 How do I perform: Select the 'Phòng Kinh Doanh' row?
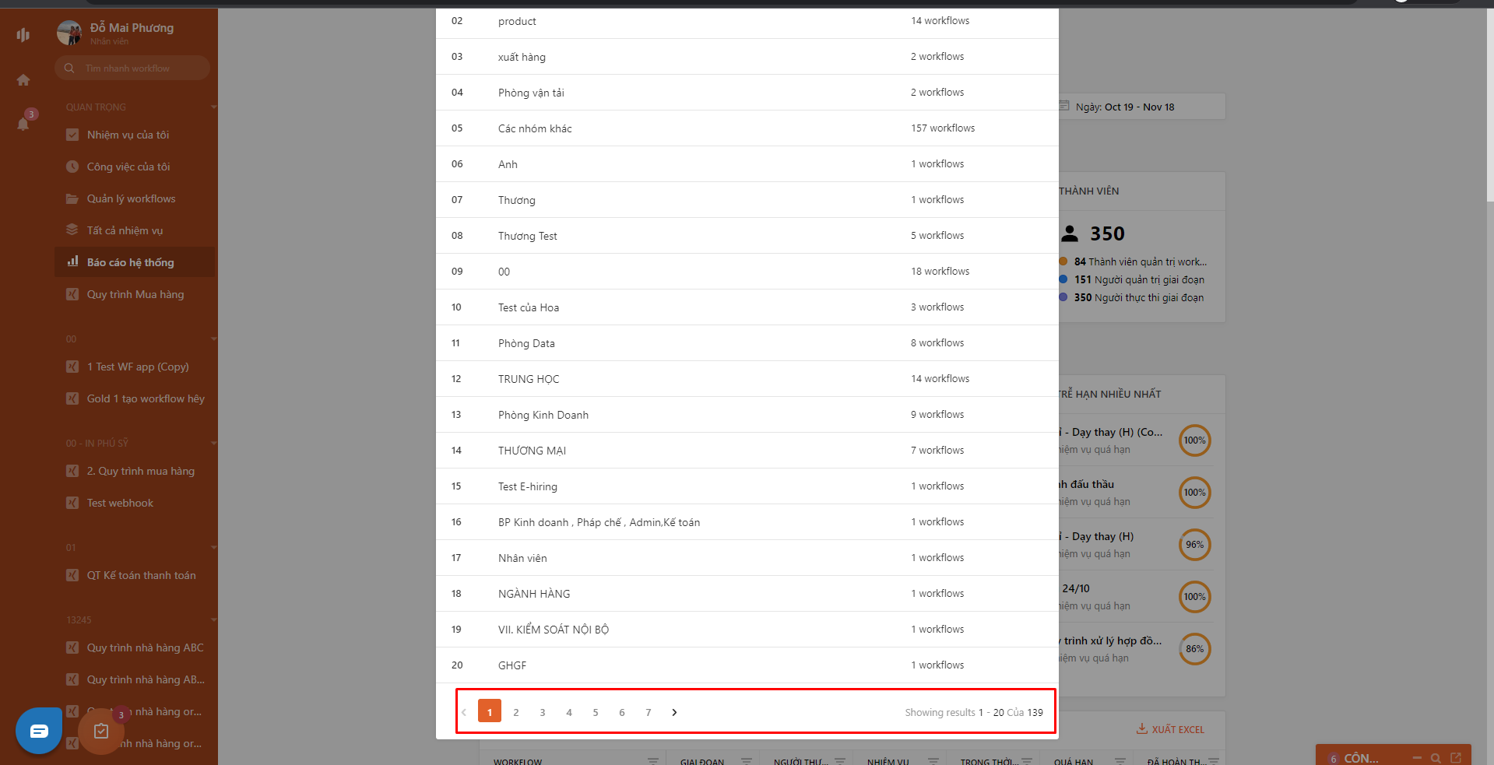coord(747,415)
